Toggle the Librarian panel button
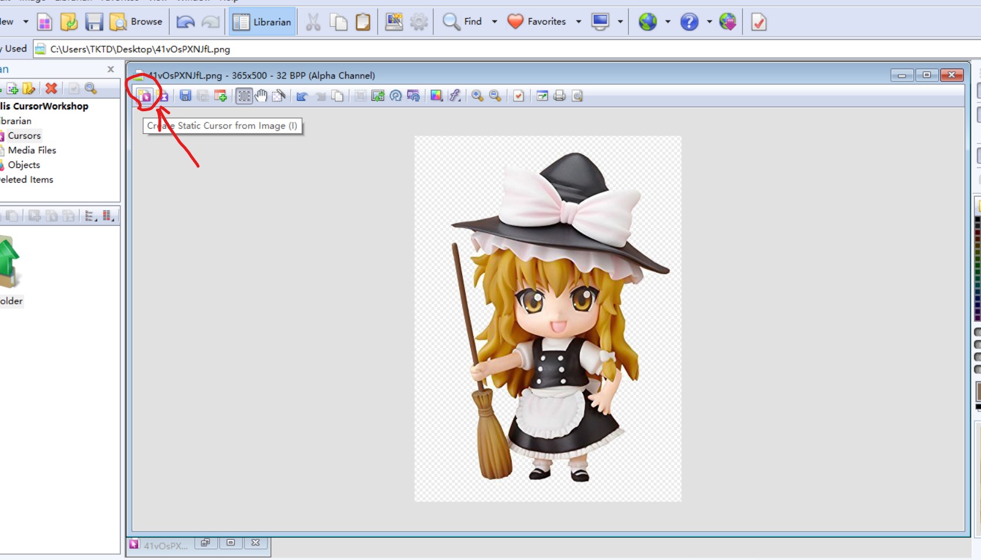 click(x=262, y=22)
